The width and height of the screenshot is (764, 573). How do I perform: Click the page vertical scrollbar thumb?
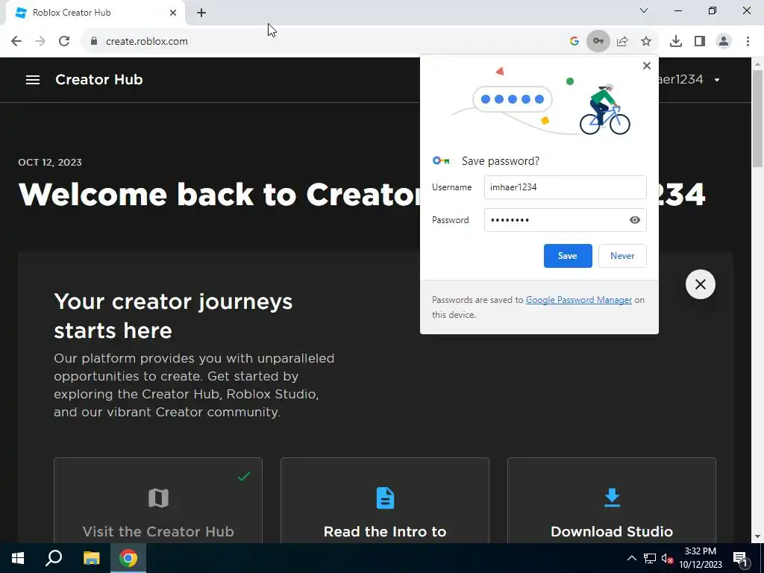click(758, 119)
